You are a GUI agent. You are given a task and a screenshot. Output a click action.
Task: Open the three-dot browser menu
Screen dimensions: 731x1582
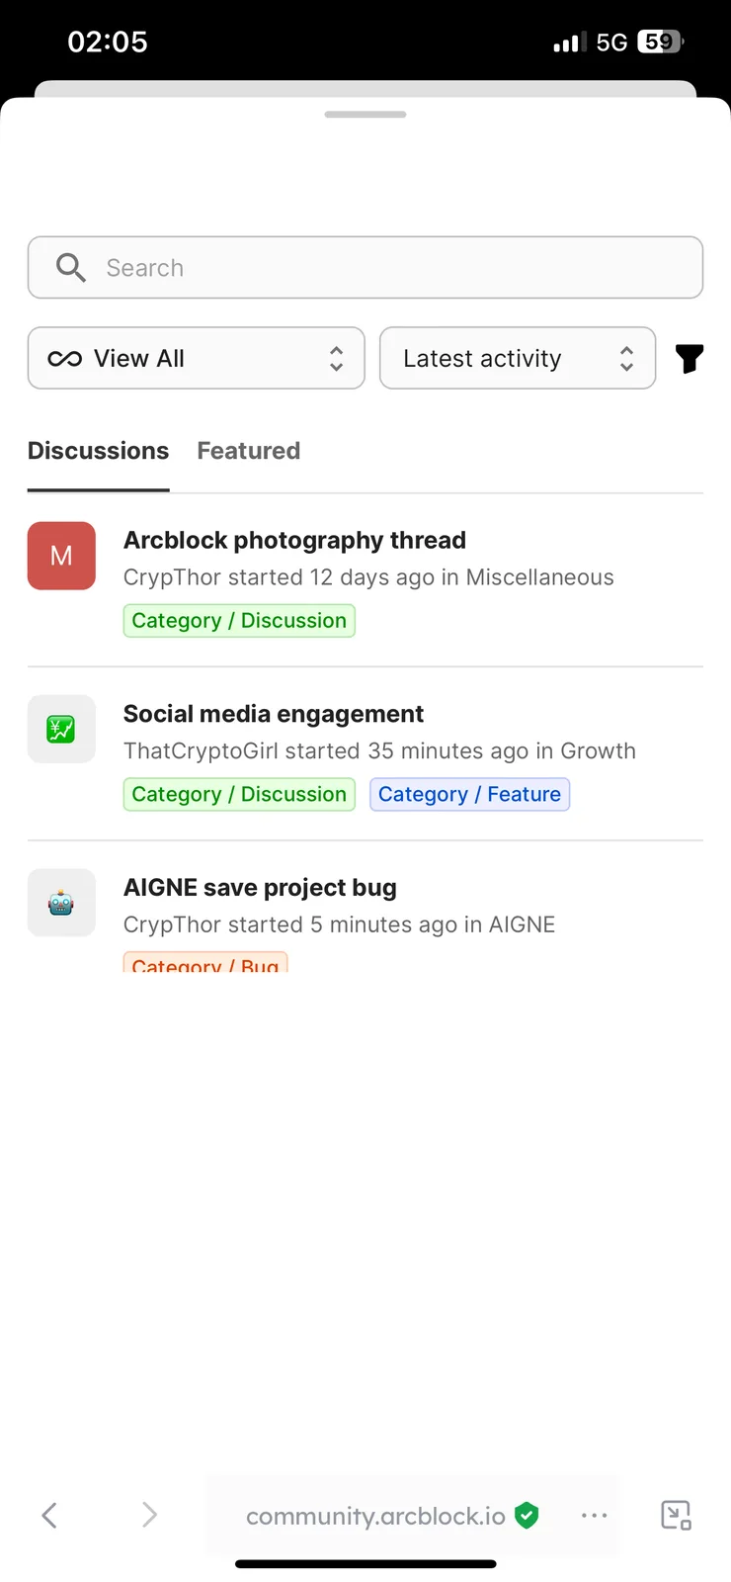(x=595, y=1516)
